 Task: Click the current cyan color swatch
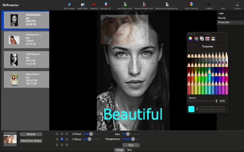click(191, 109)
